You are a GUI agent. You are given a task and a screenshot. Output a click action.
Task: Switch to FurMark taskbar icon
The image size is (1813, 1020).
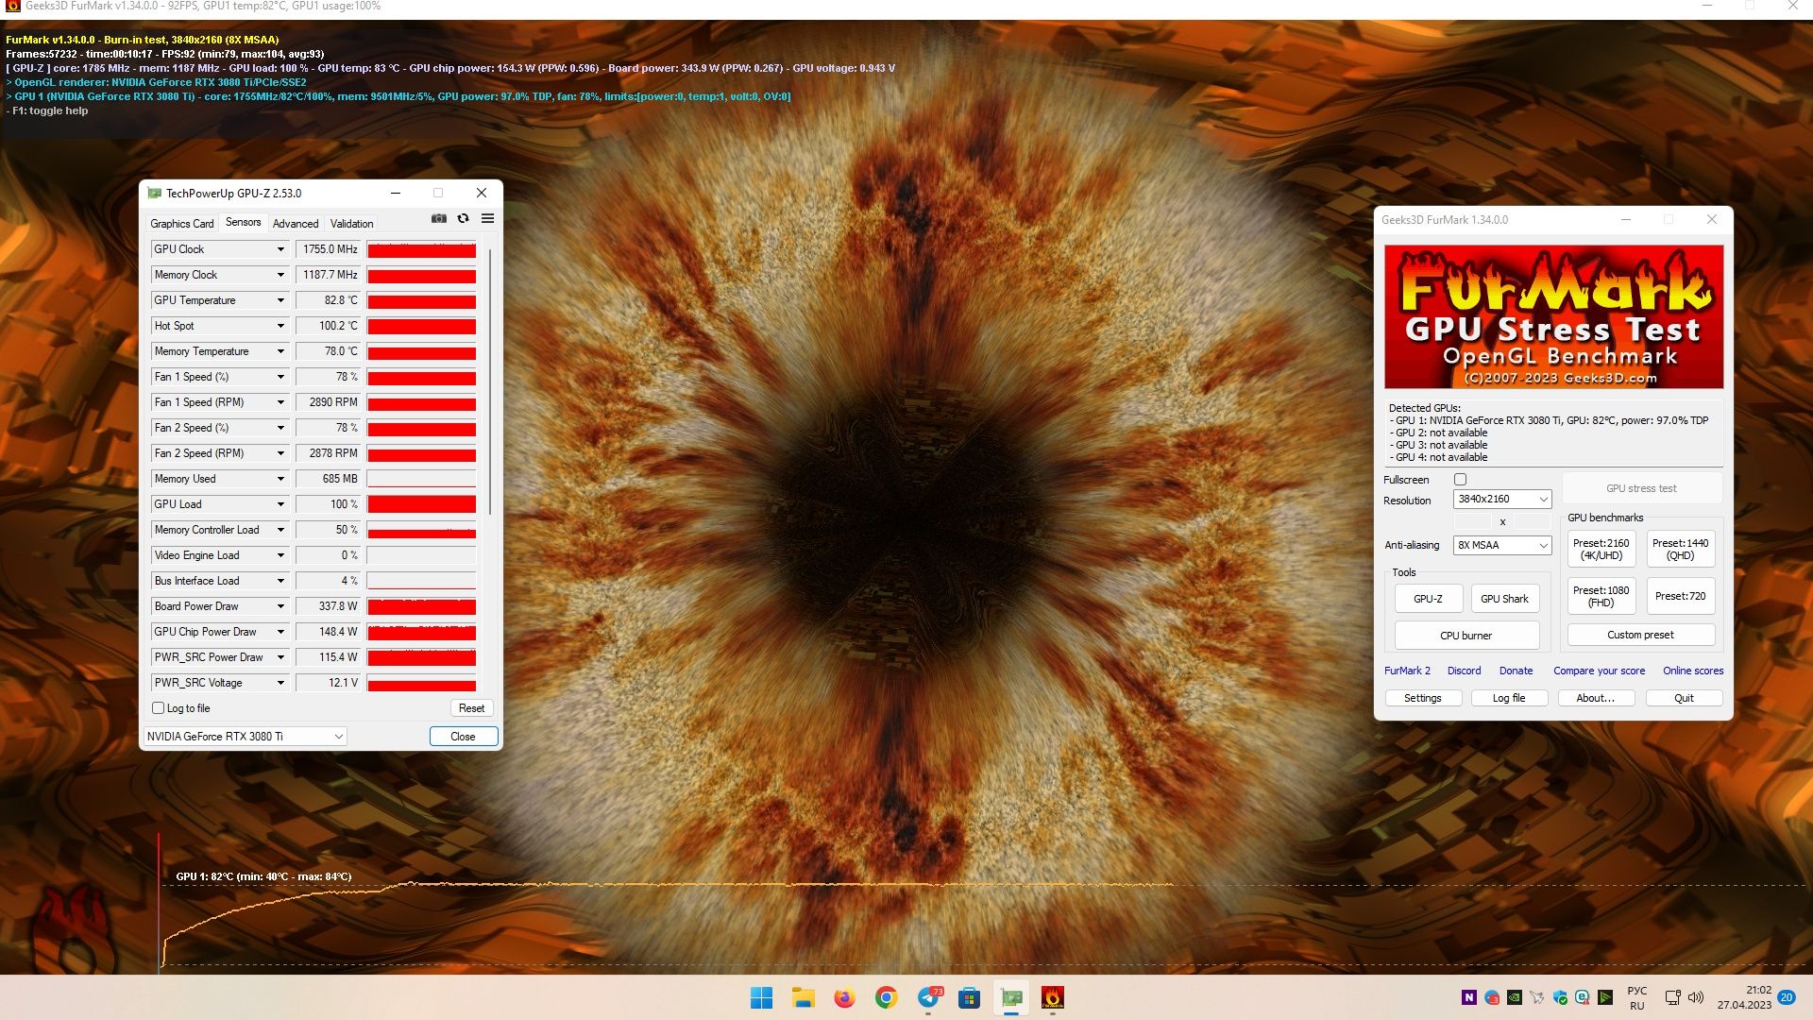[1053, 997]
